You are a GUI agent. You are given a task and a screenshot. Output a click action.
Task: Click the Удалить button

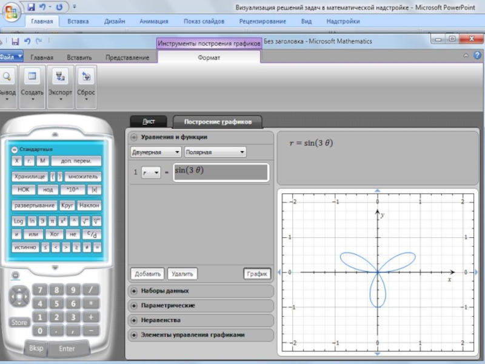(x=182, y=274)
